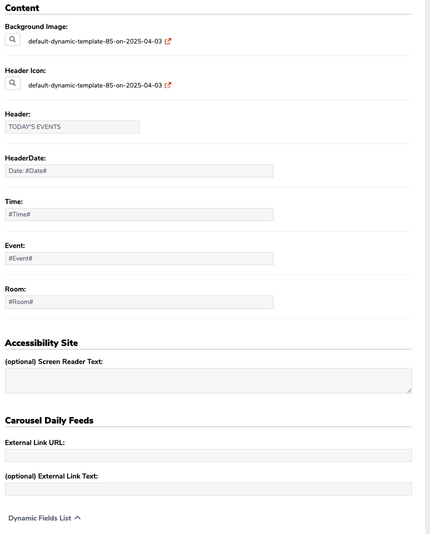Viewport: 430px width, 534px height.
Task: Click the External Link URL label
Action: click(x=34, y=442)
